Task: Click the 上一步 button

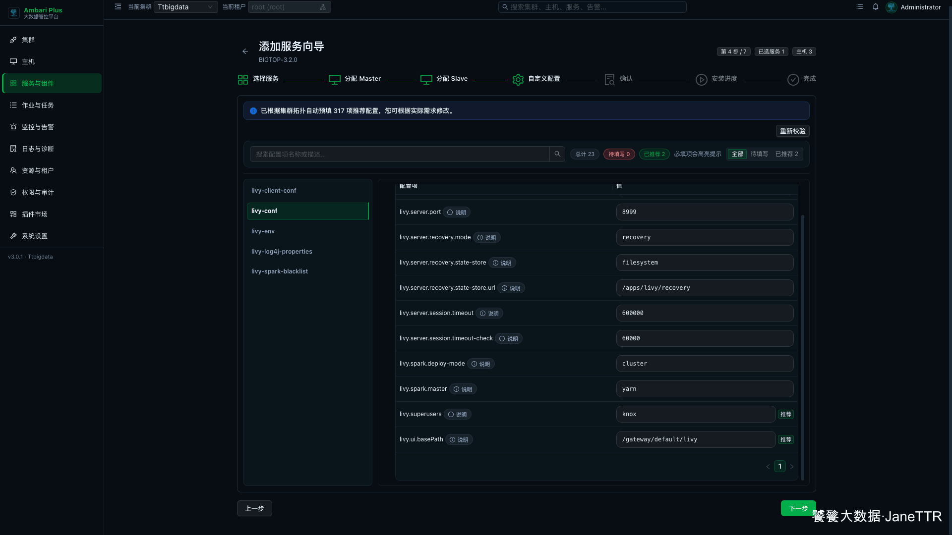Action: tap(254, 508)
